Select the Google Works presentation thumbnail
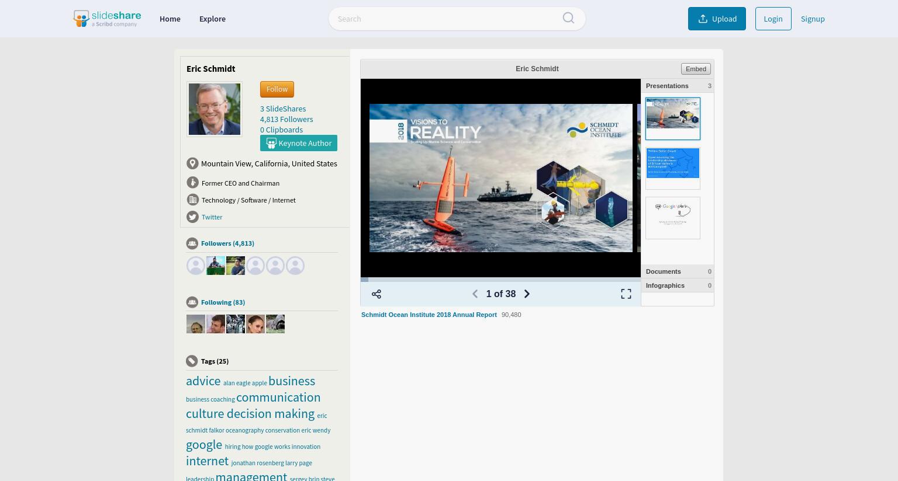The image size is (898, 481). pyautogui.click(x=673, y=218)
